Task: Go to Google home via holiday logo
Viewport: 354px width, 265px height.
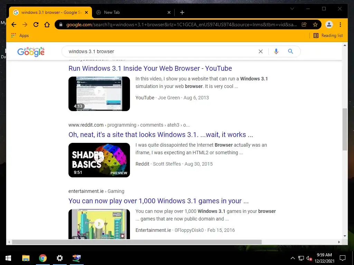Action: [31, 52]
